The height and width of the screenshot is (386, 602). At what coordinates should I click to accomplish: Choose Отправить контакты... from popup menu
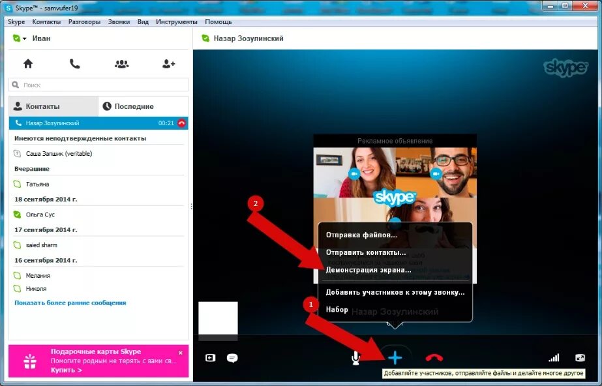point(366,252)
